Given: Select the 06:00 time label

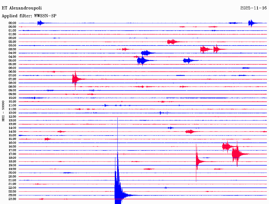Looking at the screenshot, I should point(12,68).
